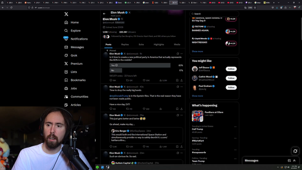Viewport: 302px width, 170px height.
Task: Open the floating Grok button
Action: (x=295, y=151)
